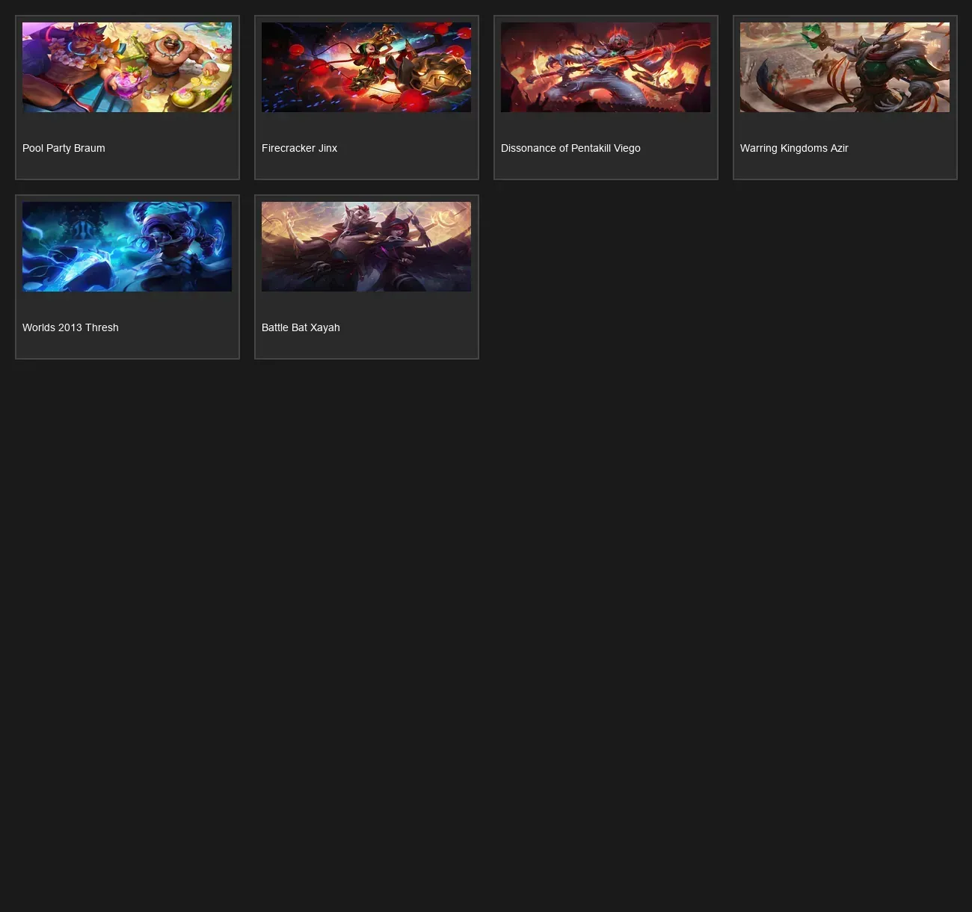Click the "Pool Party Braum" skin name

click(64, 148)
